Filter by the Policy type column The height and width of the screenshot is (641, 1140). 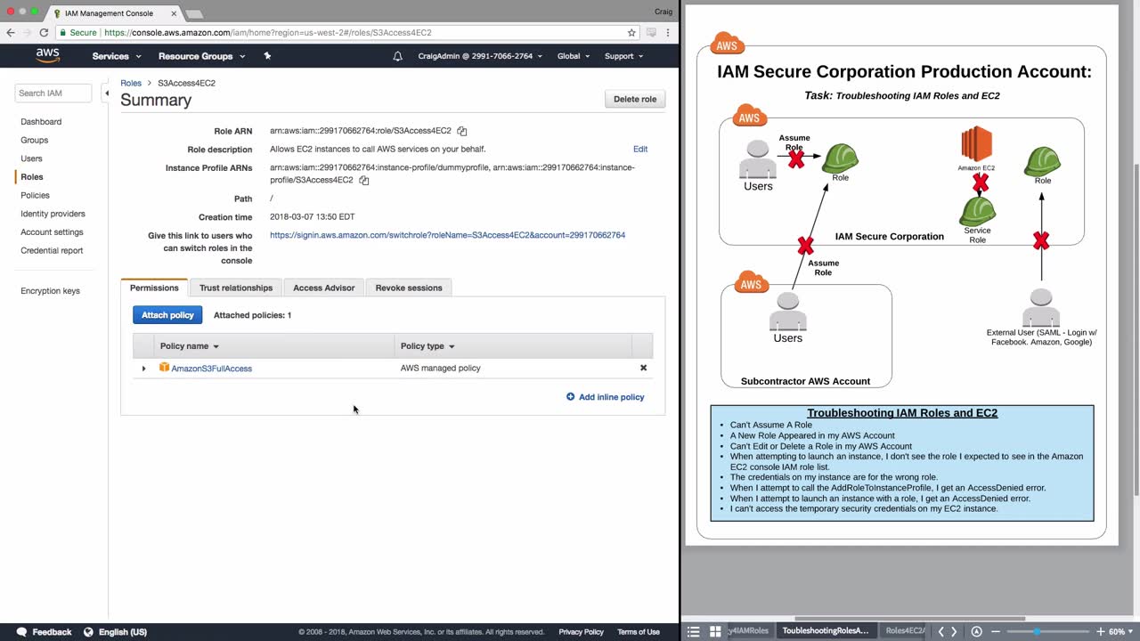click(427, 346)
